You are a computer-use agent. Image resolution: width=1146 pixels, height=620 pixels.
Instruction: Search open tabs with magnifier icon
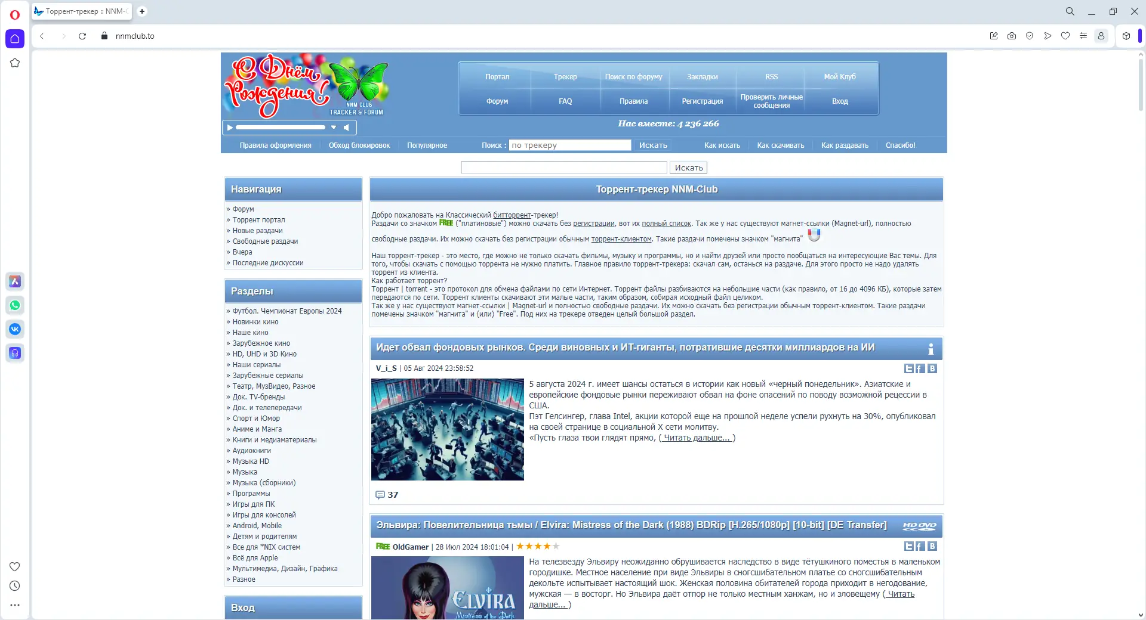[1070, 11]
